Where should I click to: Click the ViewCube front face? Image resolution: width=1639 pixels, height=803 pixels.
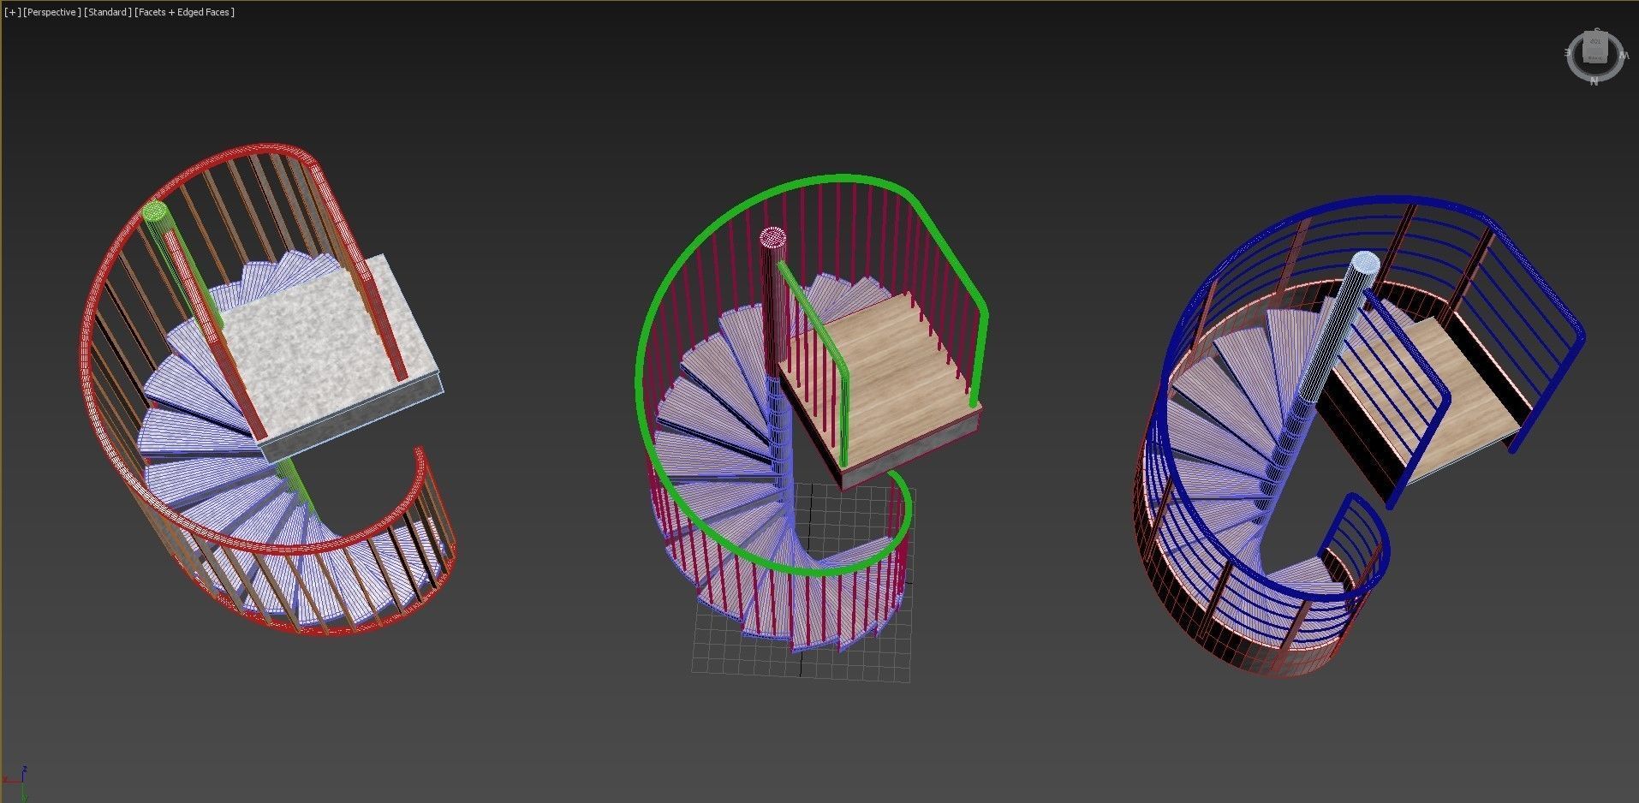[1595, 57]
